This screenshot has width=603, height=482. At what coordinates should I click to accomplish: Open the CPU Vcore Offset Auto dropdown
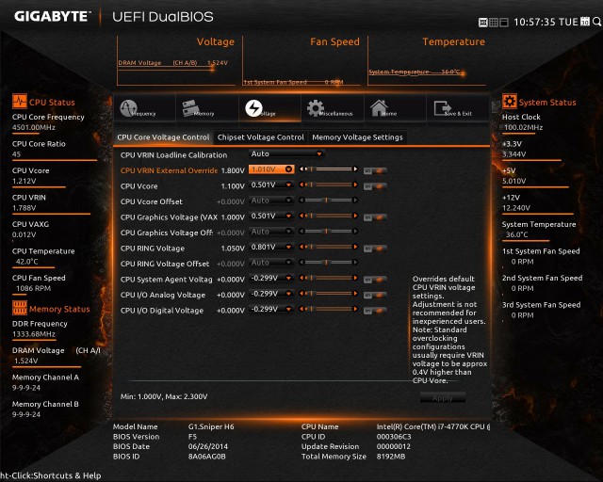click(271, 201)
